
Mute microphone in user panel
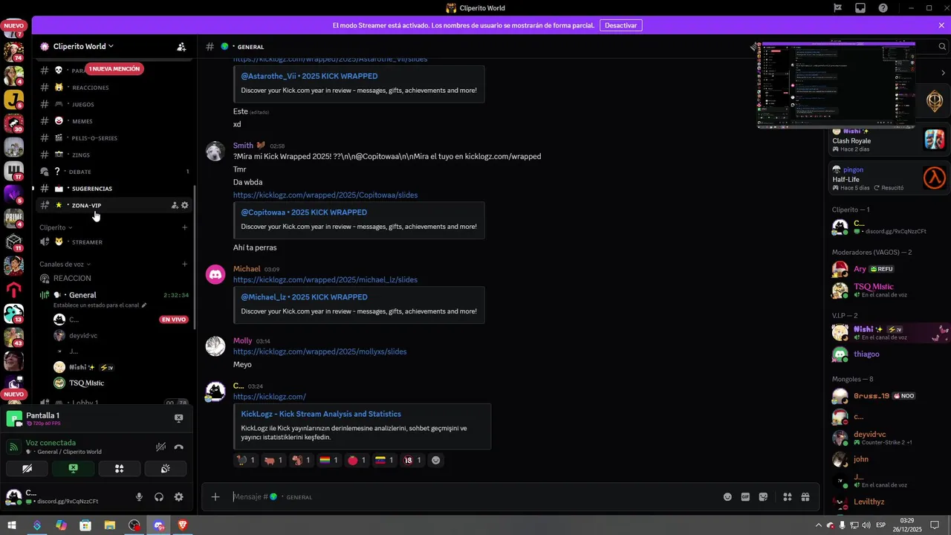(x=139, y=497)
